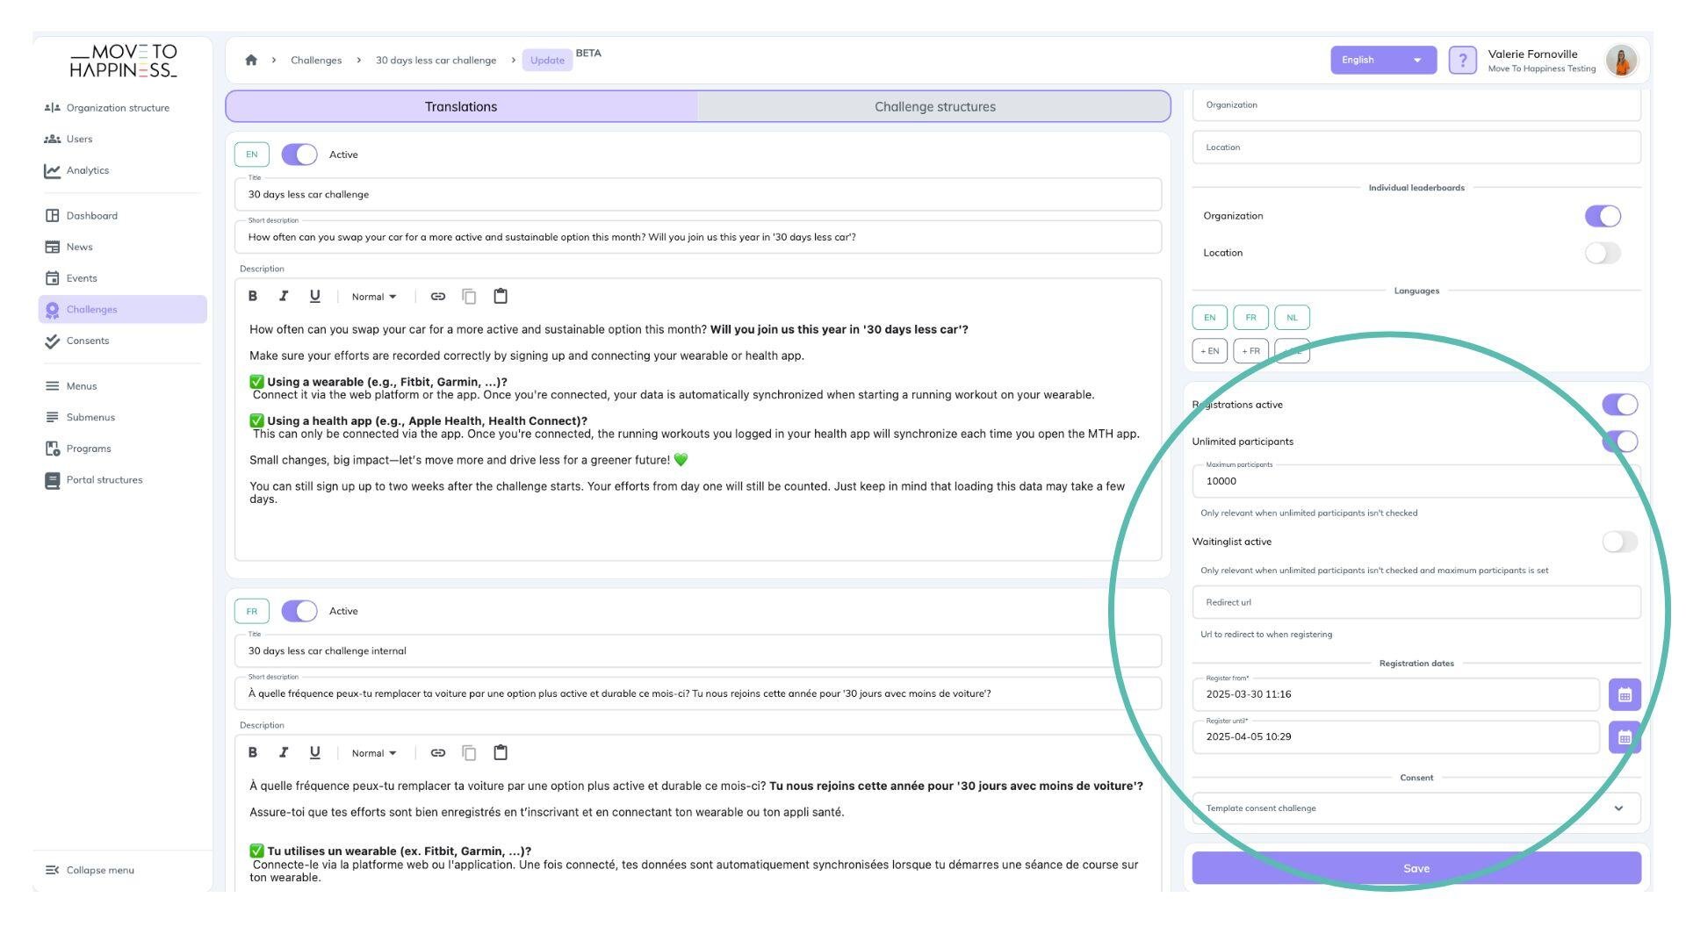
Task: Insert a link in the FR description
Action: (437, 753)
